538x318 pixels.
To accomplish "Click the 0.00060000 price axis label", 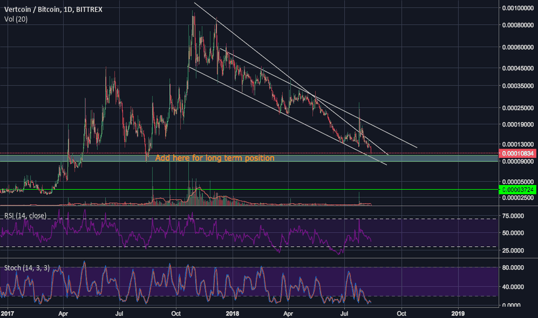I will pos(518,47).
